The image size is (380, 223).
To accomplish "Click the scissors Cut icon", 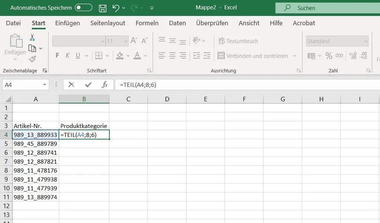I will coord(32,37).
